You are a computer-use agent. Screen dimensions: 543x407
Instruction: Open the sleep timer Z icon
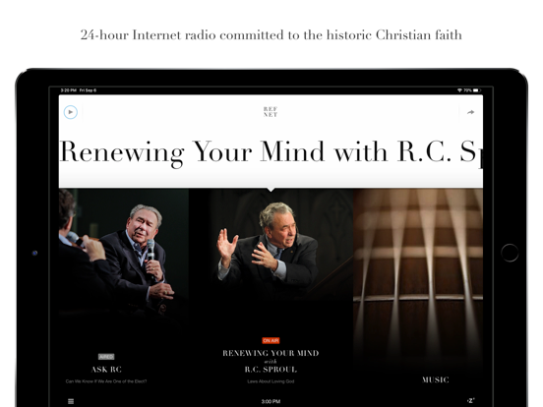pos(470,401)
